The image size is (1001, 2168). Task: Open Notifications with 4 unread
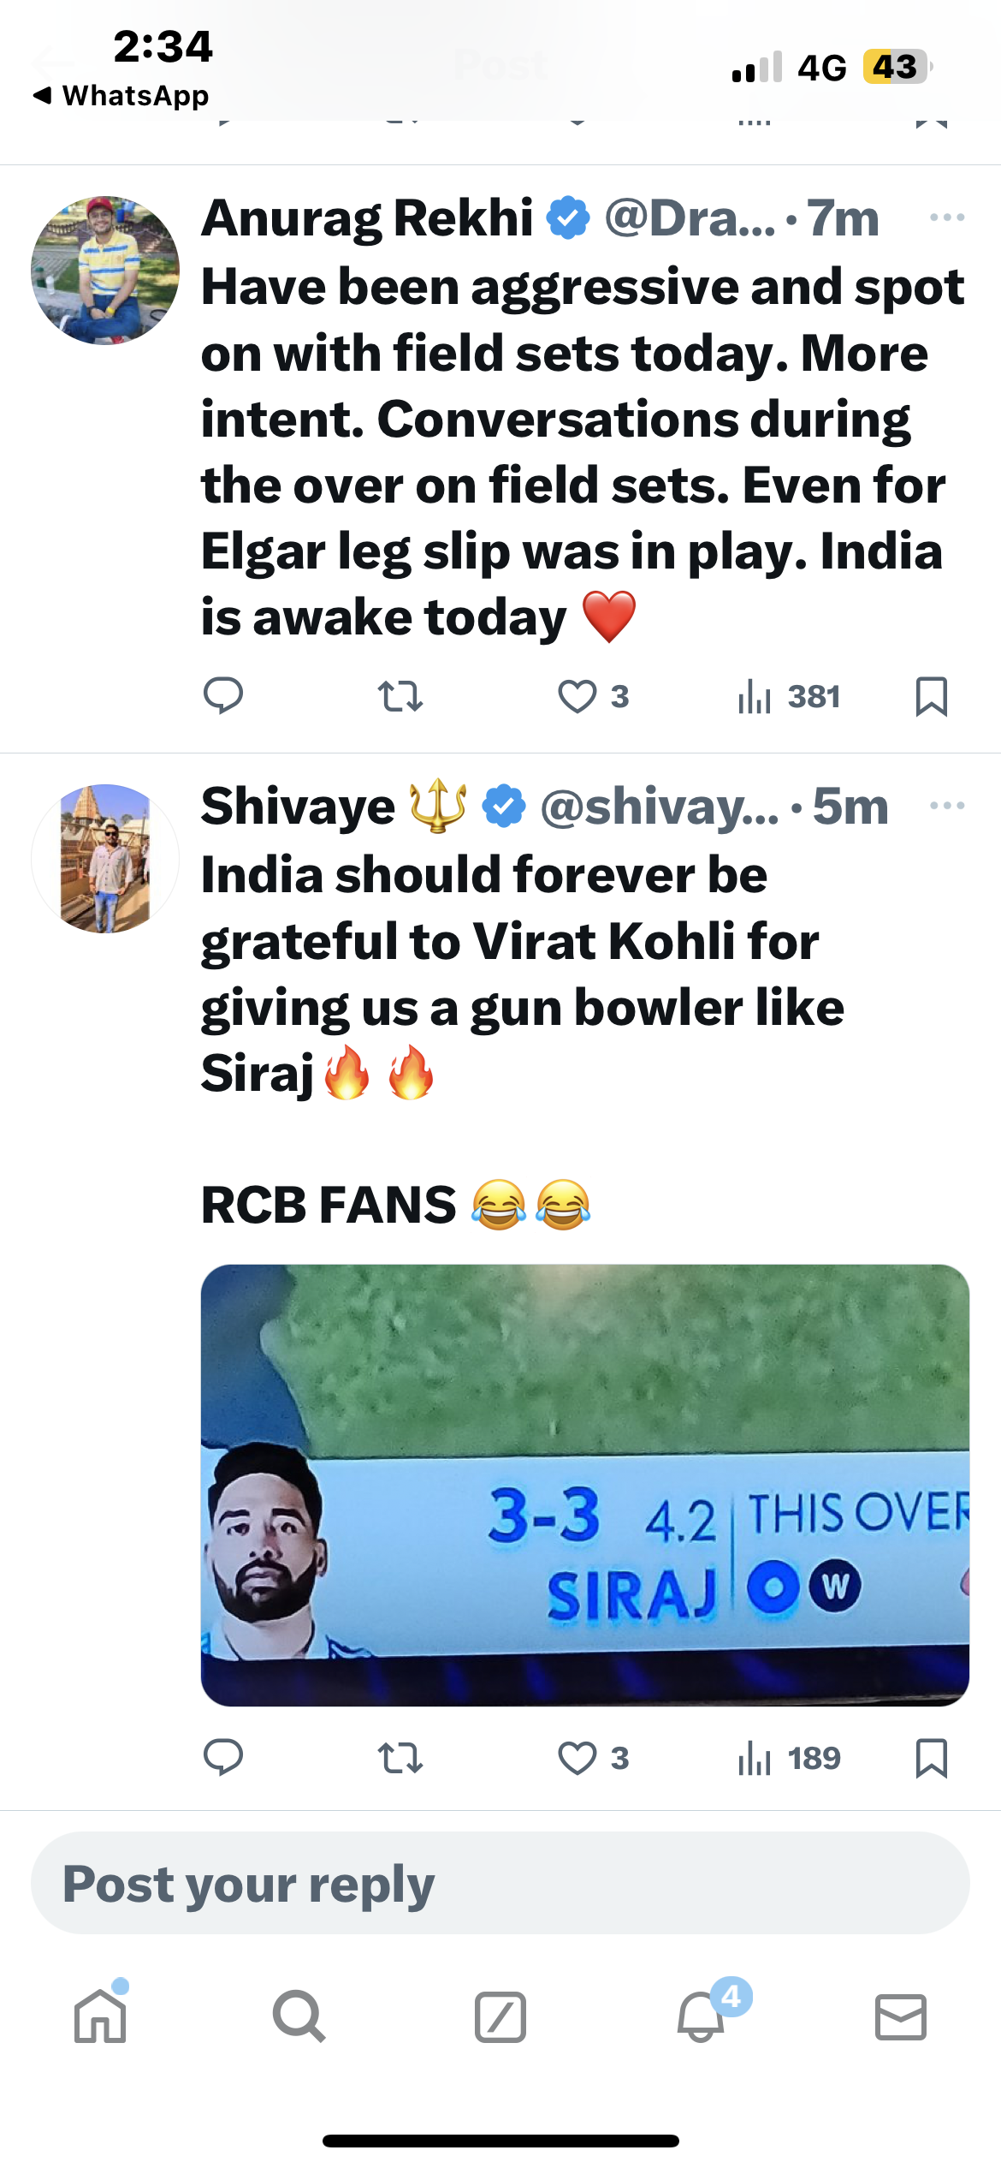click(702, 2016)
